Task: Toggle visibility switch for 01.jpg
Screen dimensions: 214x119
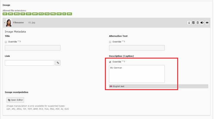Action: pos(202,23)
